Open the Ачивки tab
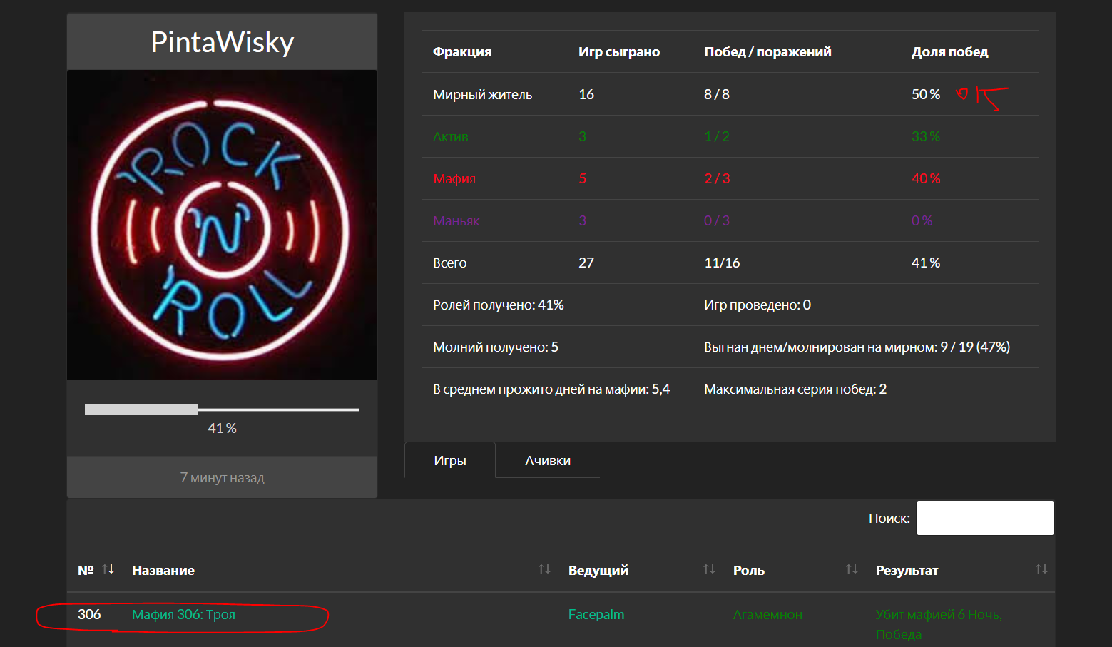Viewport: 1112px width, 647px height. (547, 461)
